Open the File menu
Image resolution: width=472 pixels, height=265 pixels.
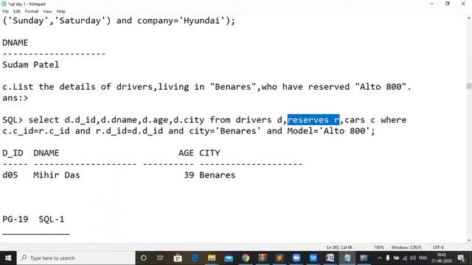pyautogui.click(x=5, y=11)
